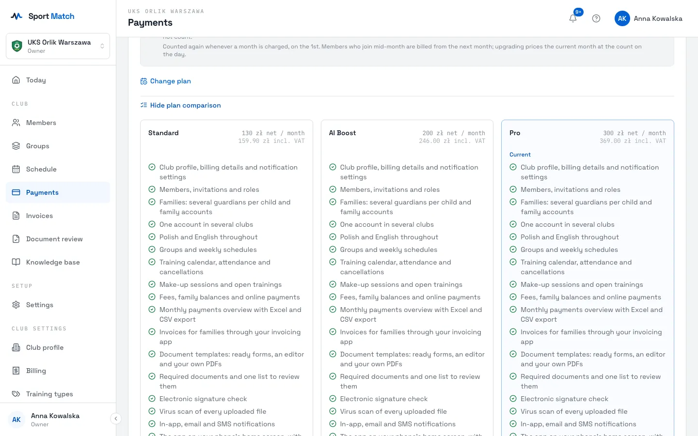Click the Sport Match logo
This screenshot has height=436, width=698.
43,16
